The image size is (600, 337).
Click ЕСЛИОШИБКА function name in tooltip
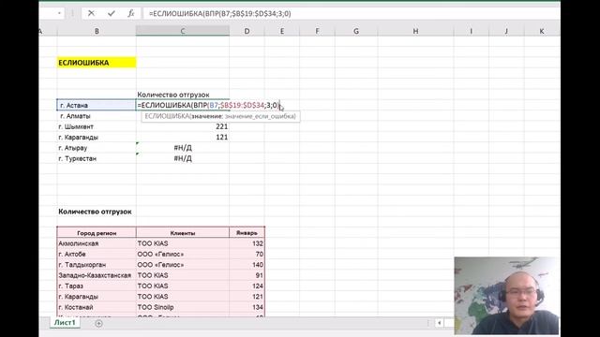pyautogui.click(x=167, y=116)
